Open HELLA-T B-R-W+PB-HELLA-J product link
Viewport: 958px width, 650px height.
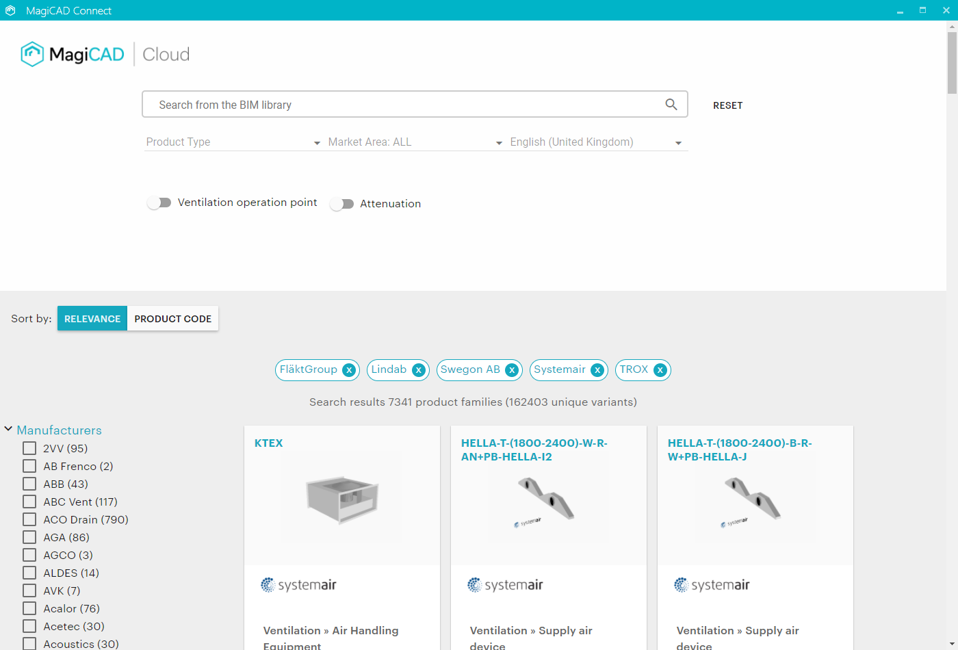click(740, 450)
